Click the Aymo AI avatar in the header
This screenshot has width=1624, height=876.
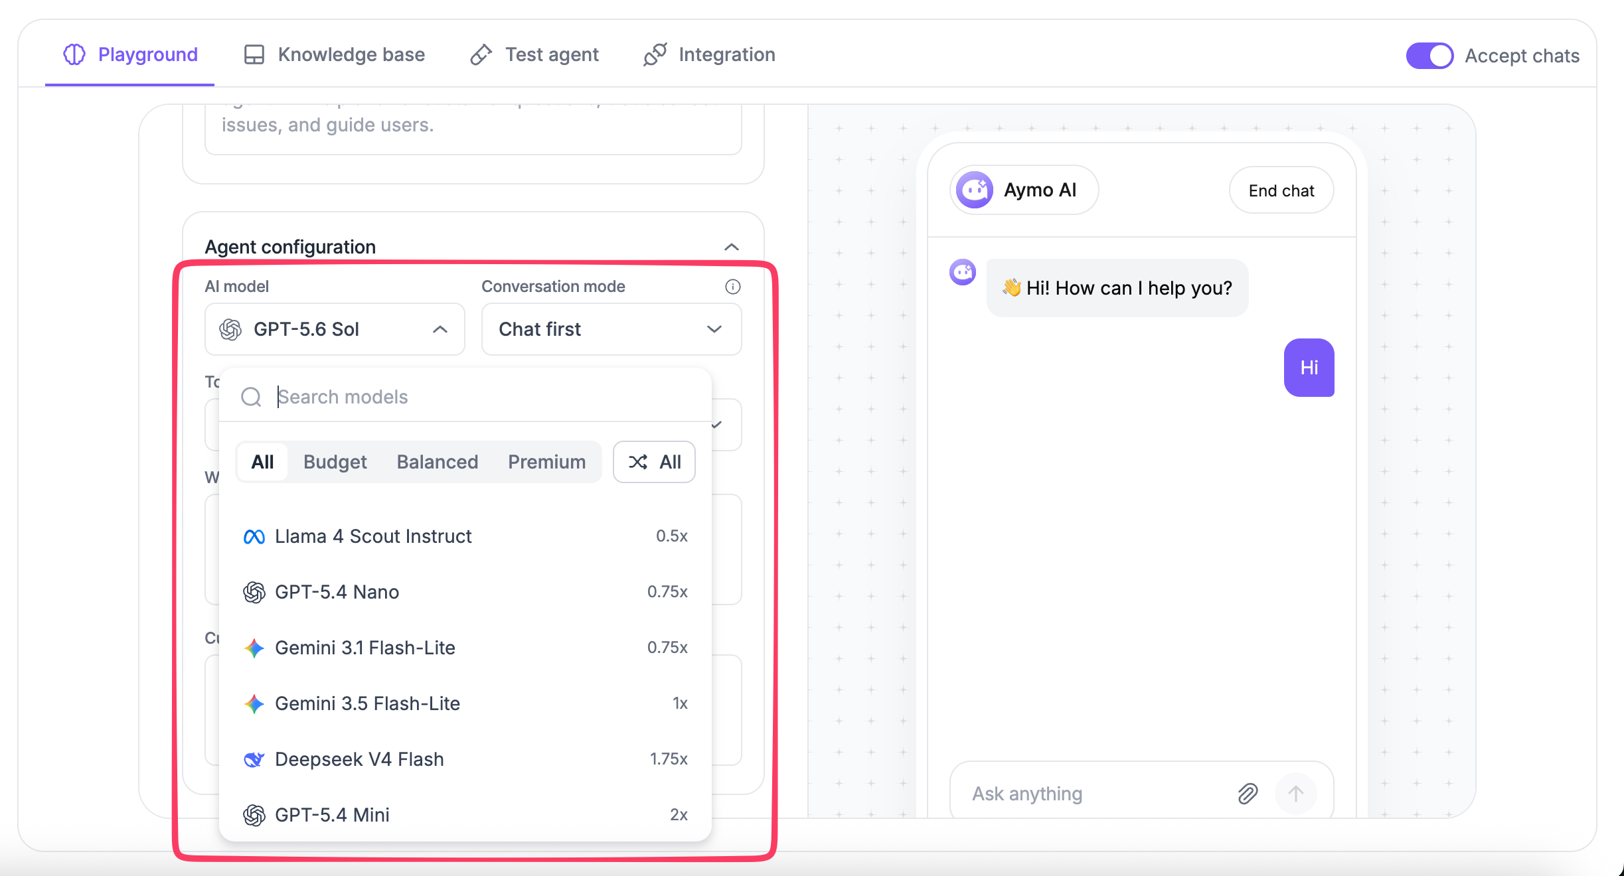point(974,190)
